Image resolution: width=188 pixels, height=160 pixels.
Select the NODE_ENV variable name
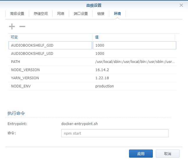click(21, 86)
